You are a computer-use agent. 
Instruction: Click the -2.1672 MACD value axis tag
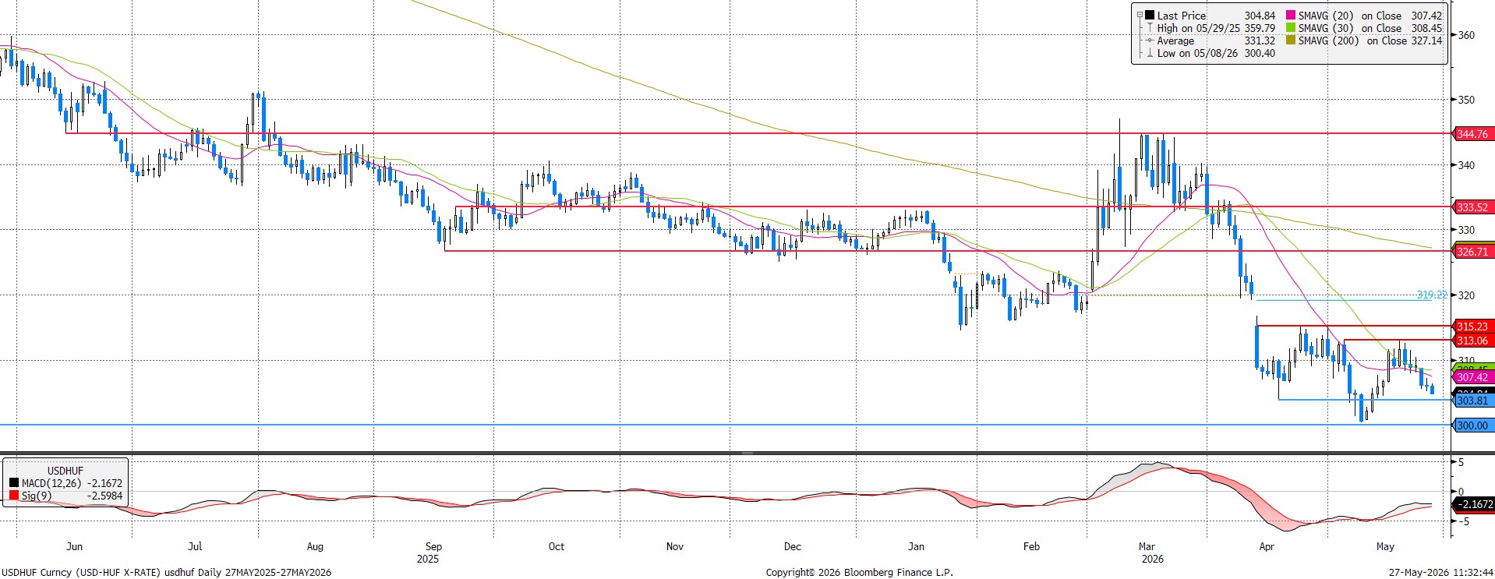[1473, 504]
